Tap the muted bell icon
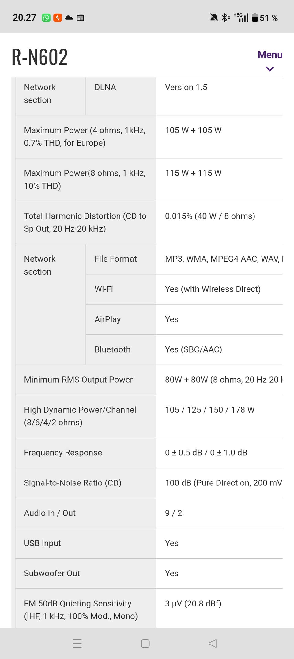The height and width of the screenshot is (659, 294). (214, 18)
